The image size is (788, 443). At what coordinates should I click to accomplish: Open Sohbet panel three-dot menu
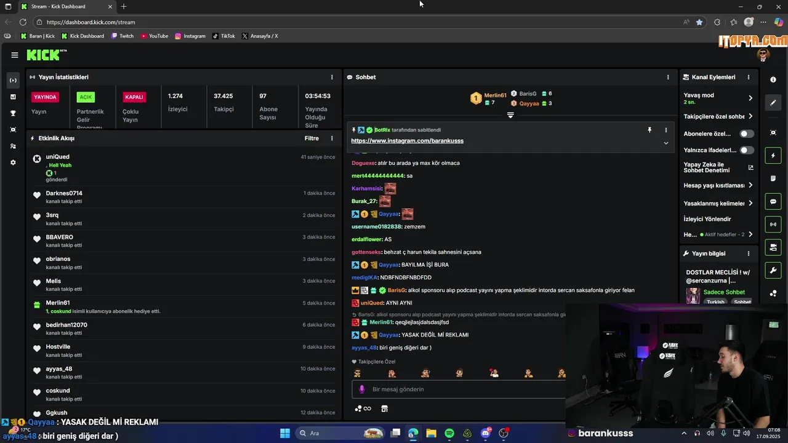coord(668,77)
